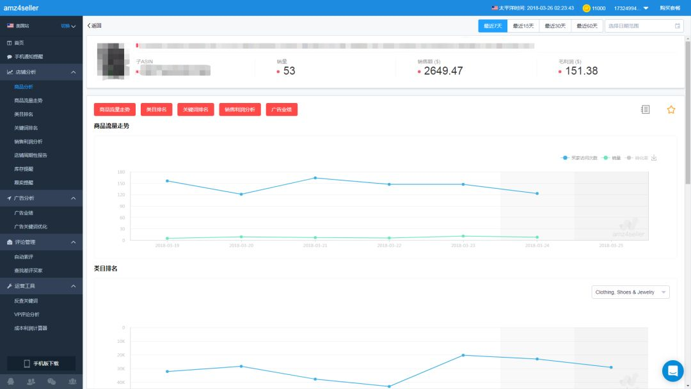Screen dimensions: 691x389
Task: Open 关键词排名 in the sidebar menu
Action: coord(27,128)
